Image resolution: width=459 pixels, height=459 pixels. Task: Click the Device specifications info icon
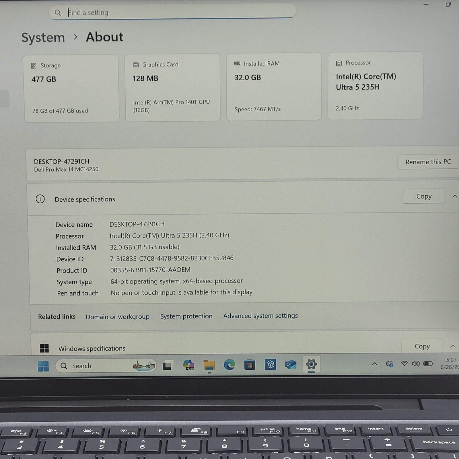[x=40, y=199]
